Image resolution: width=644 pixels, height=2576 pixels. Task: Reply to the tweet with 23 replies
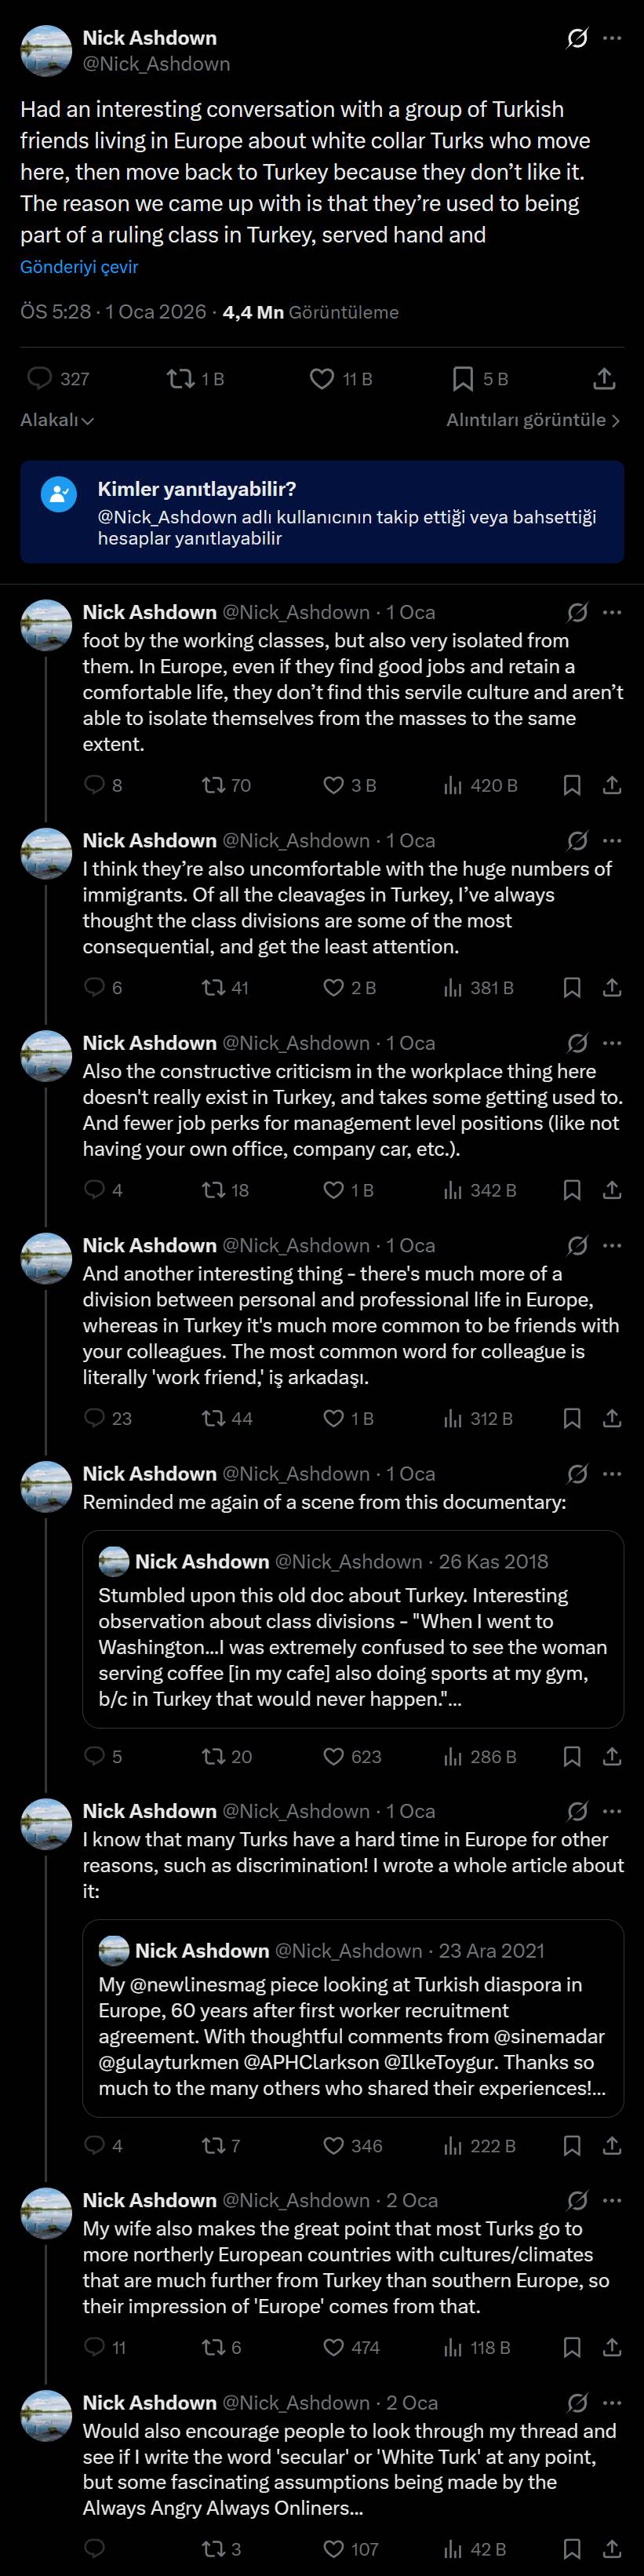click(x=95, y=1417)
